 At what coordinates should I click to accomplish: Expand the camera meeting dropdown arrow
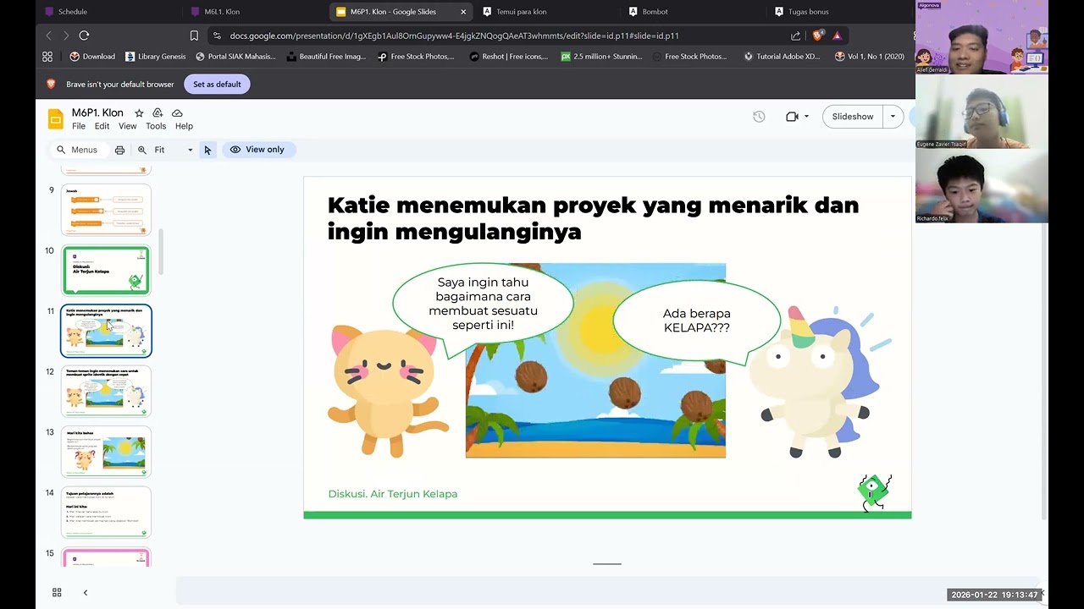click(806, 117)
